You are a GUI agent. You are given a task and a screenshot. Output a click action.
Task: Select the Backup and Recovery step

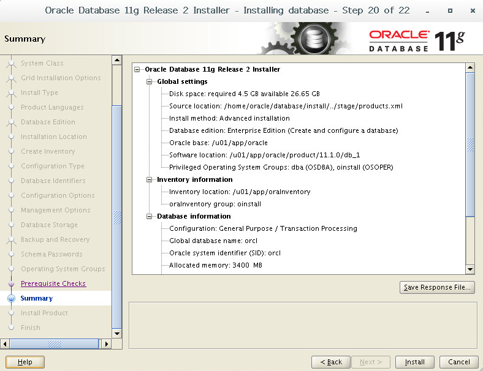pos(55,239)
